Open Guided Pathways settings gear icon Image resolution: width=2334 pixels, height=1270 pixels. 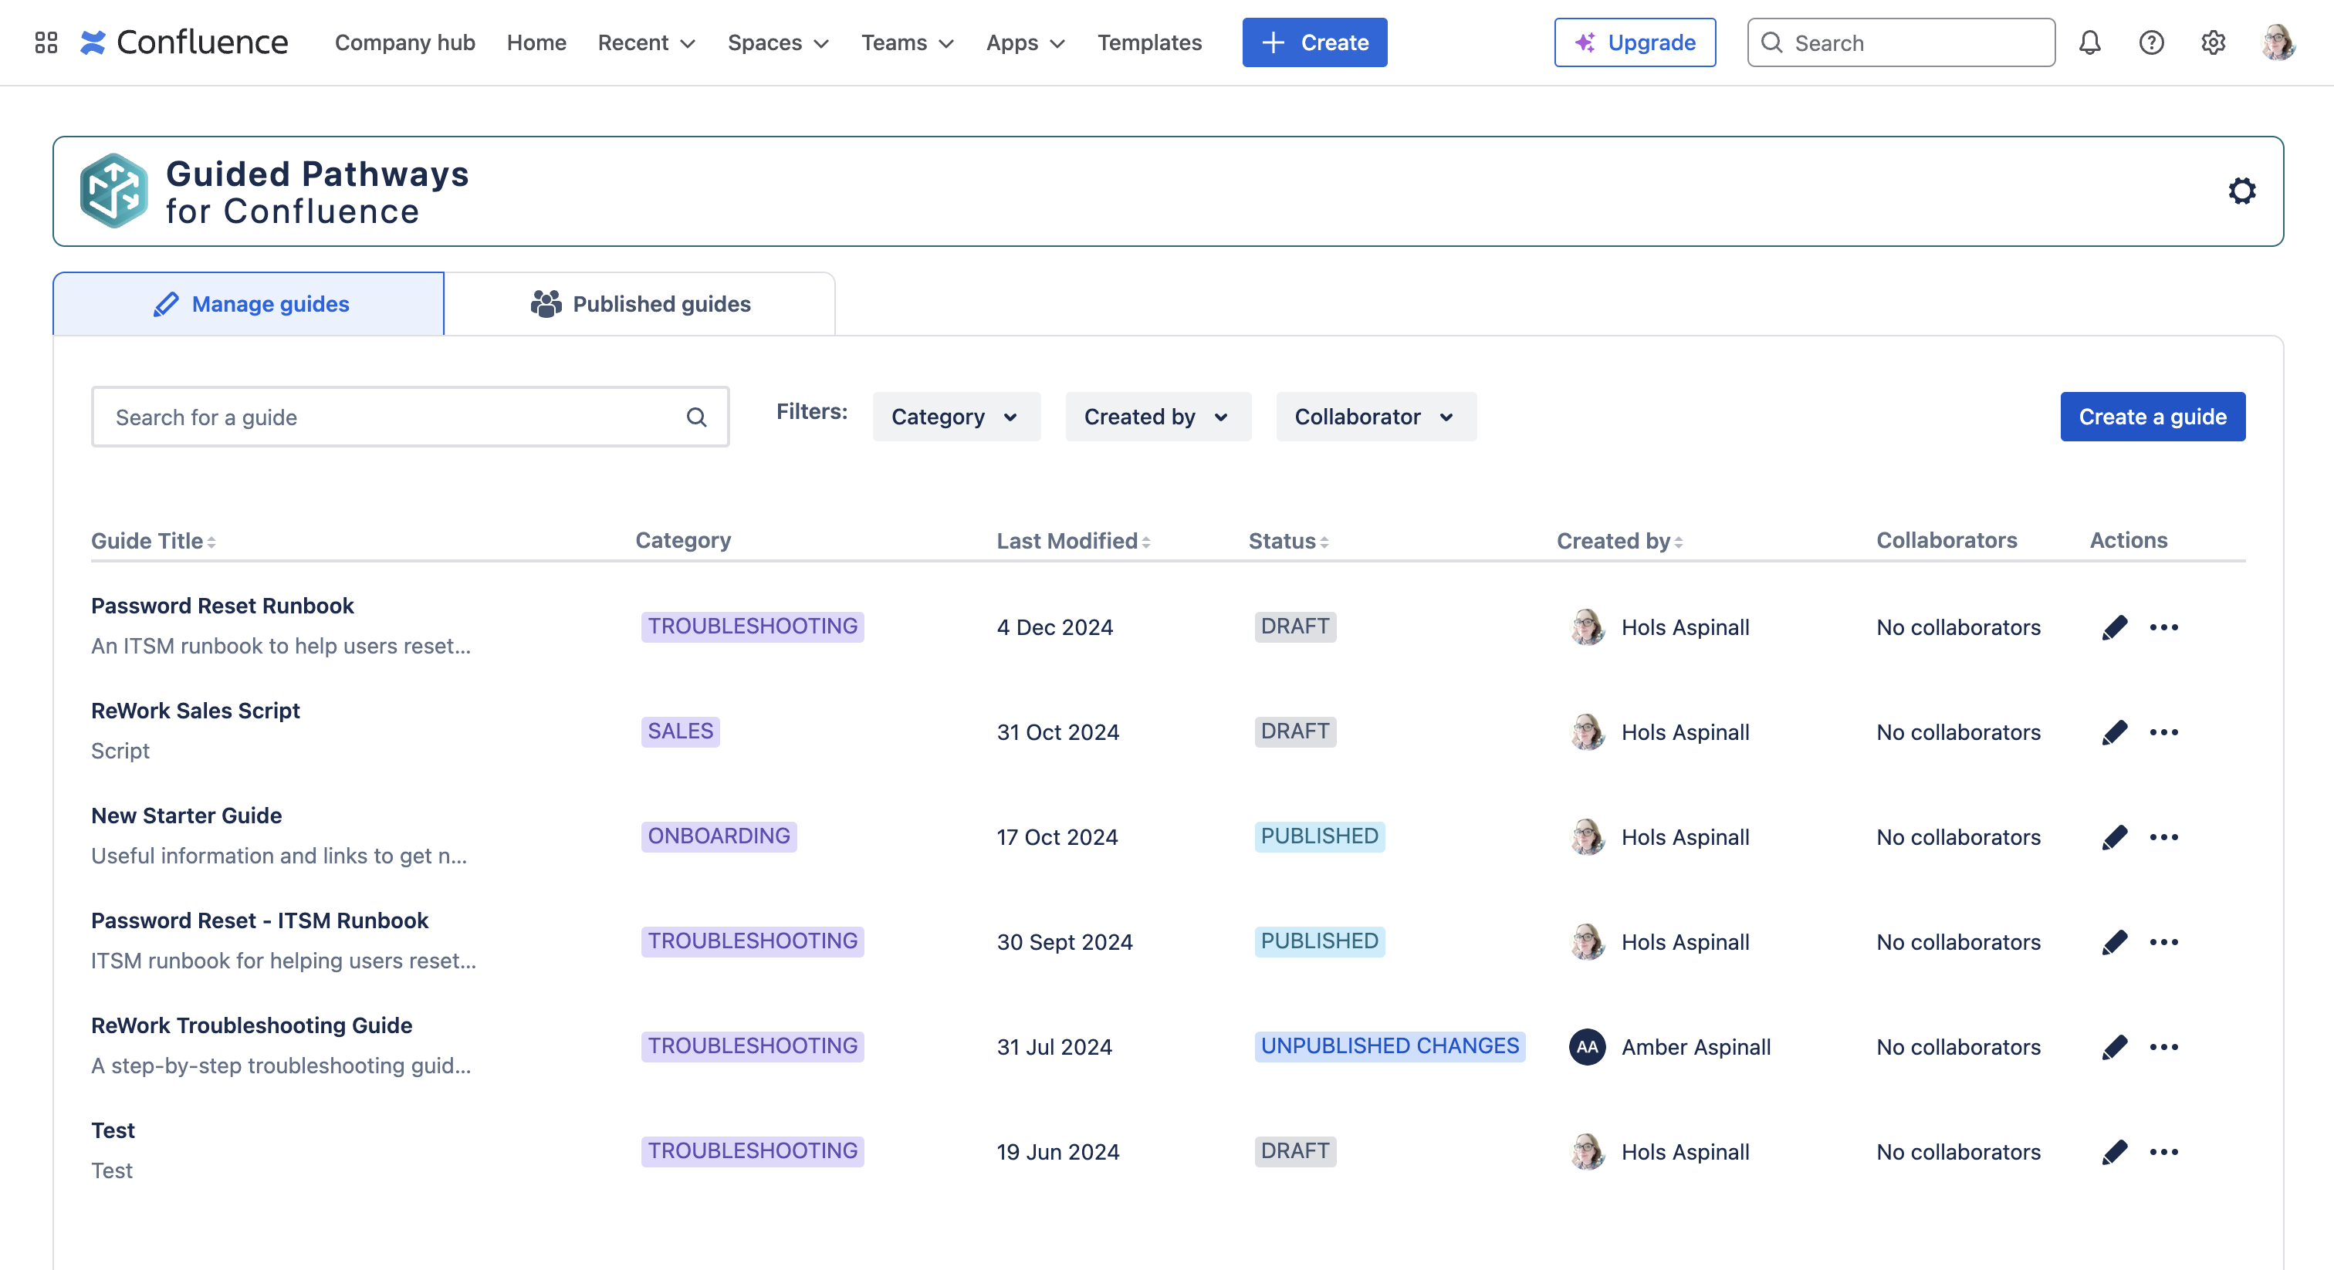point(2241,191)
